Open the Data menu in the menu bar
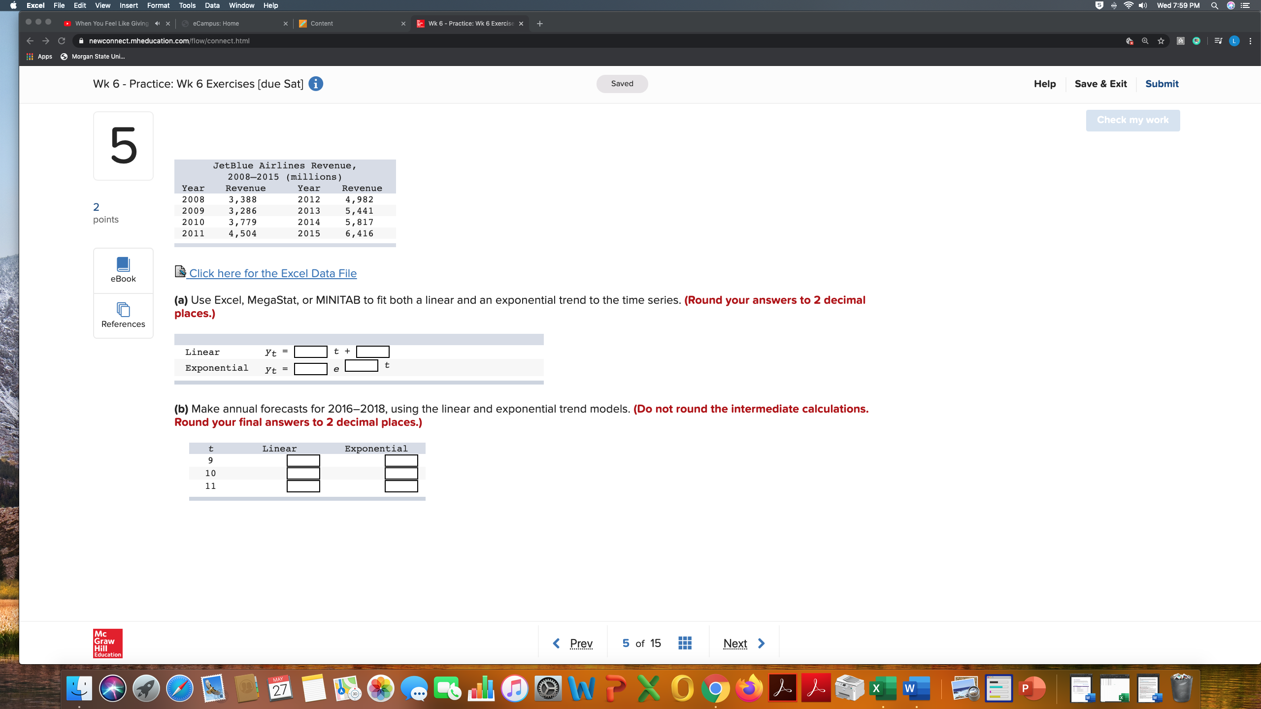Image resolution: width=1261 pixels, height=709 pixels. [212, 5]
